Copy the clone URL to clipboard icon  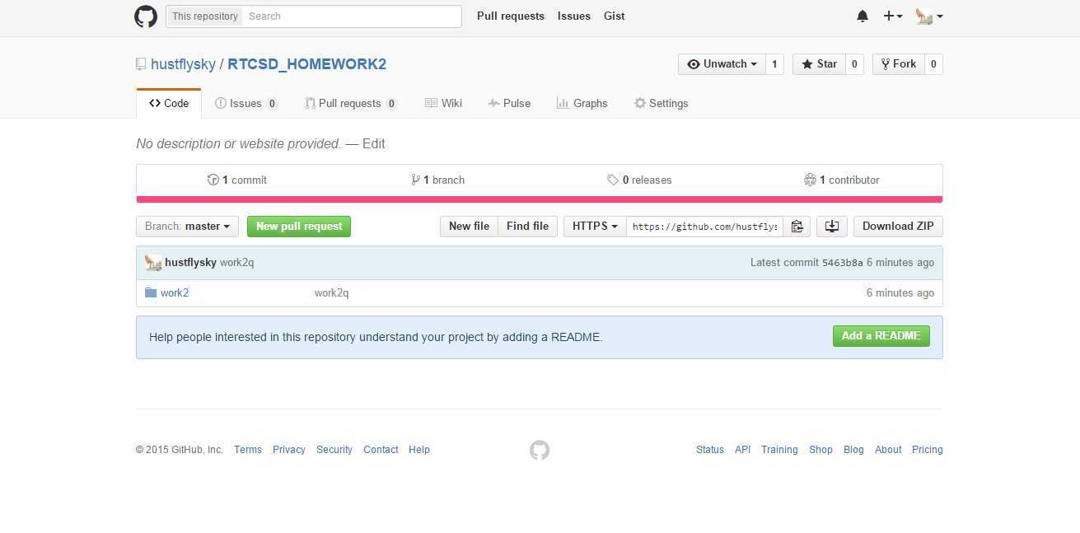[797, 227]
